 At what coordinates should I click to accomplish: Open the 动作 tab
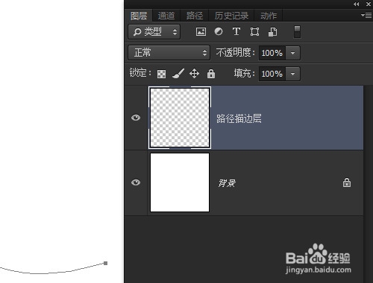(269, 16)
